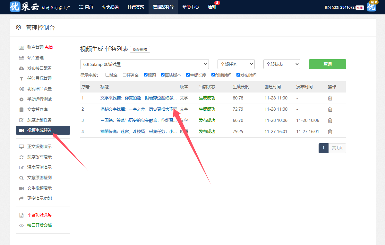Enable the 域名 display field checkbox
This screenshot has width=385, height=245.
(x=107, y=75)
